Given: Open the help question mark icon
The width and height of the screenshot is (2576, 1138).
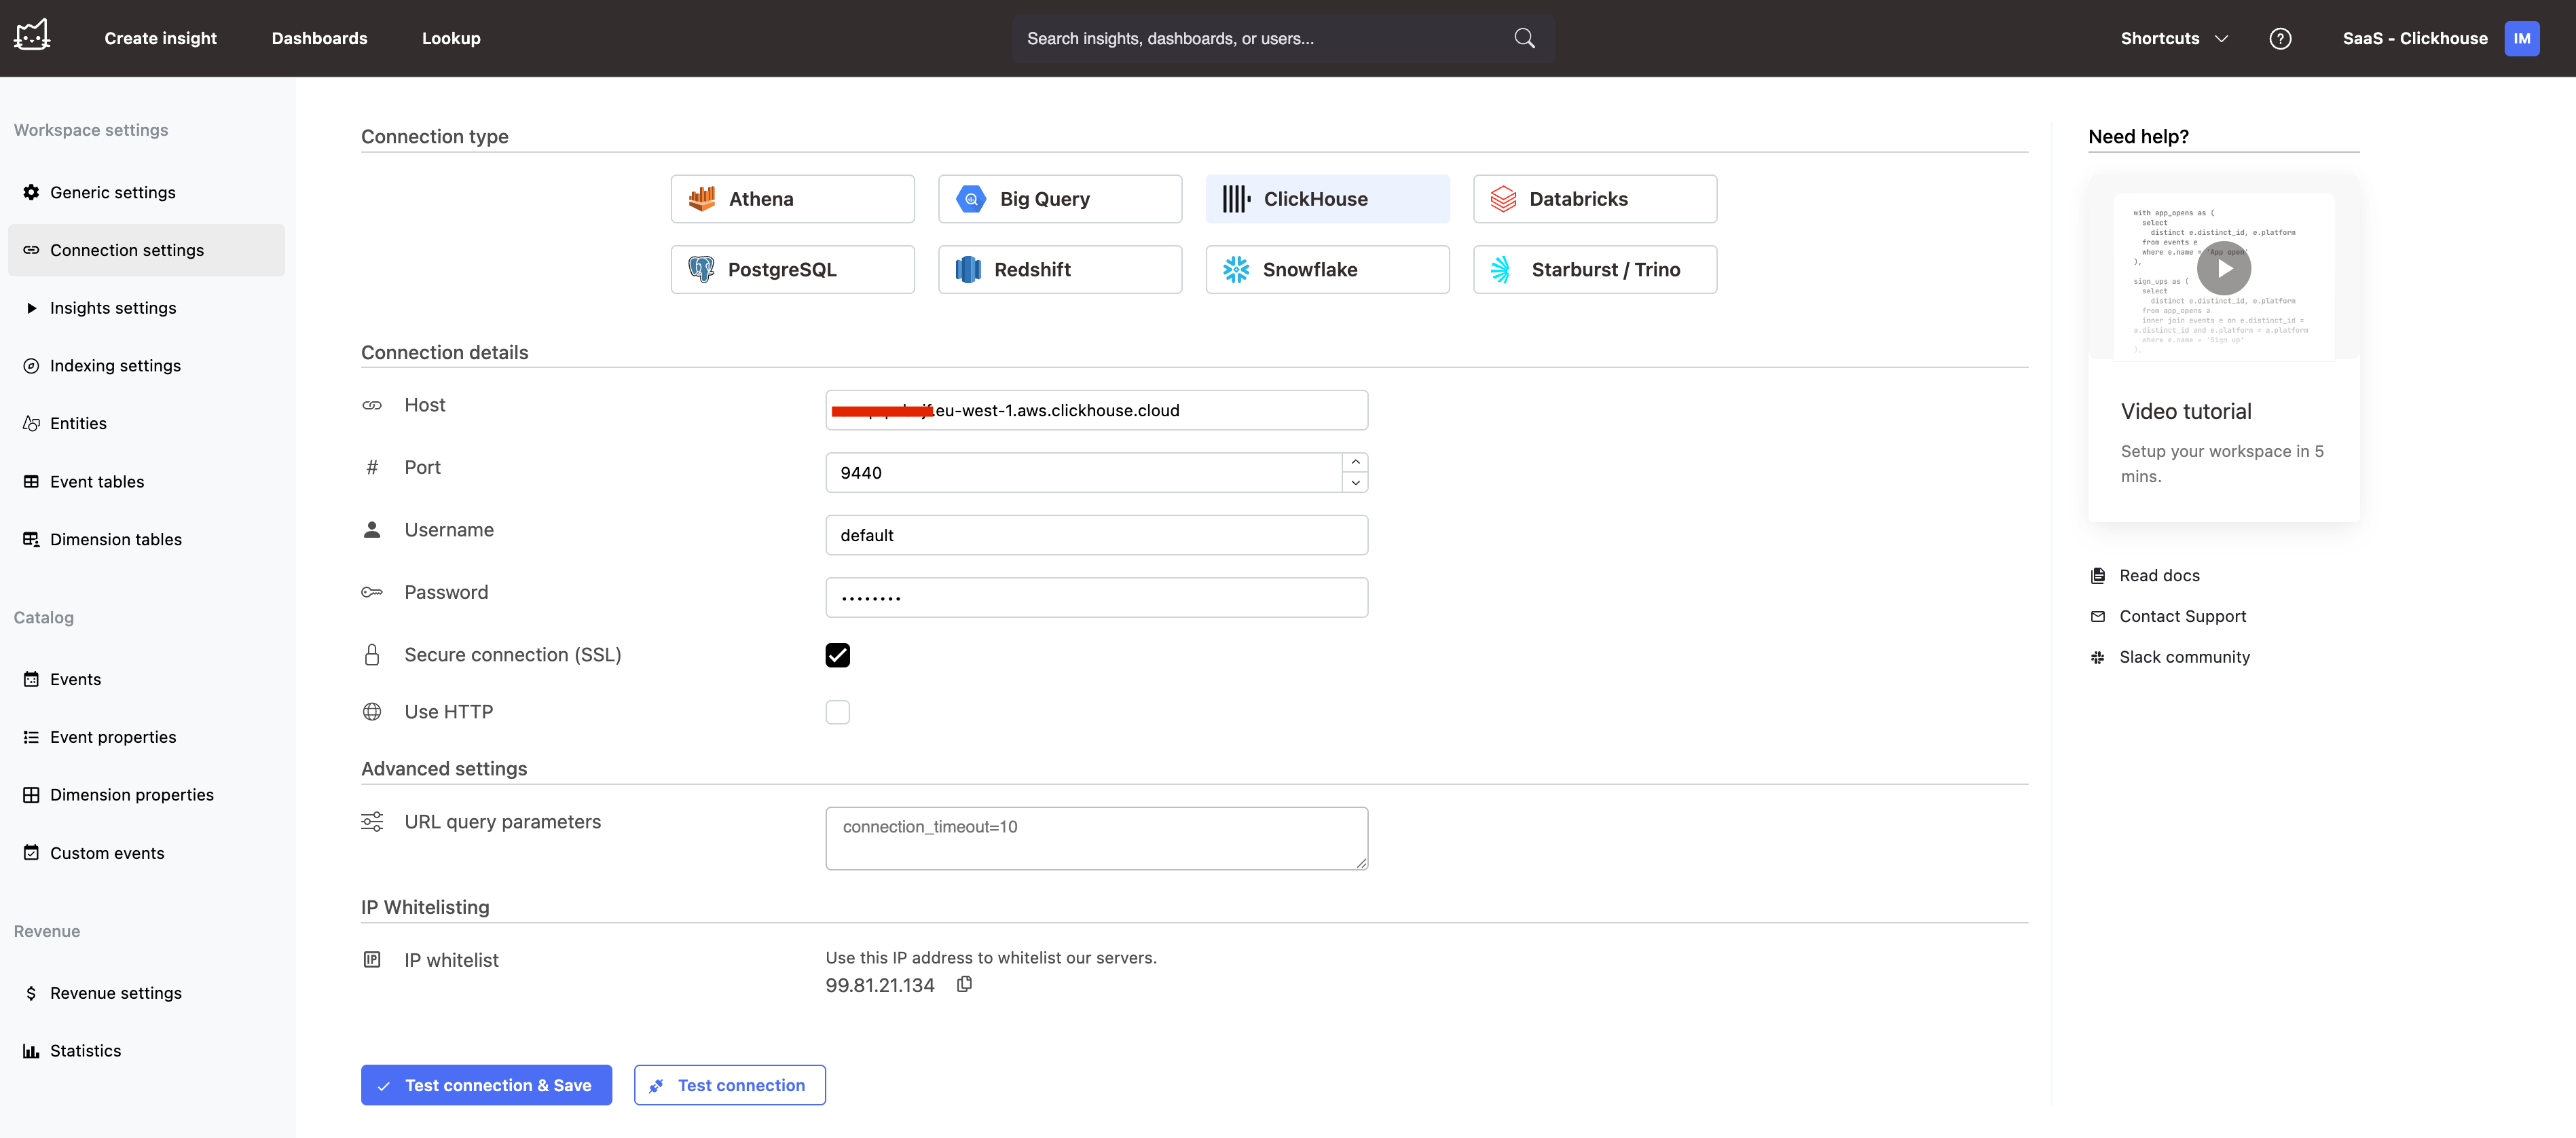Looking at the screenshot, I should pos(2280,38).
